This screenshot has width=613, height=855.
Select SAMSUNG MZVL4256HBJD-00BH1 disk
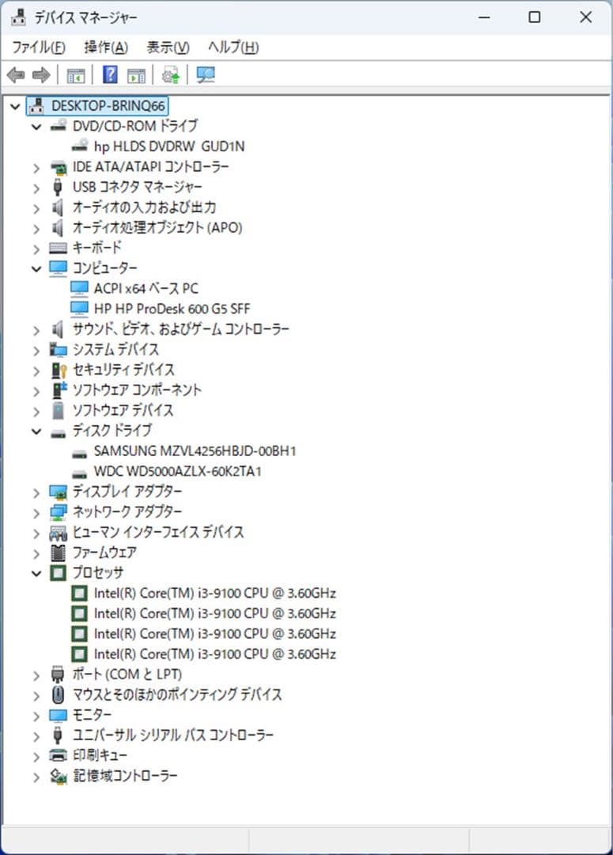(x=195, y=451)
